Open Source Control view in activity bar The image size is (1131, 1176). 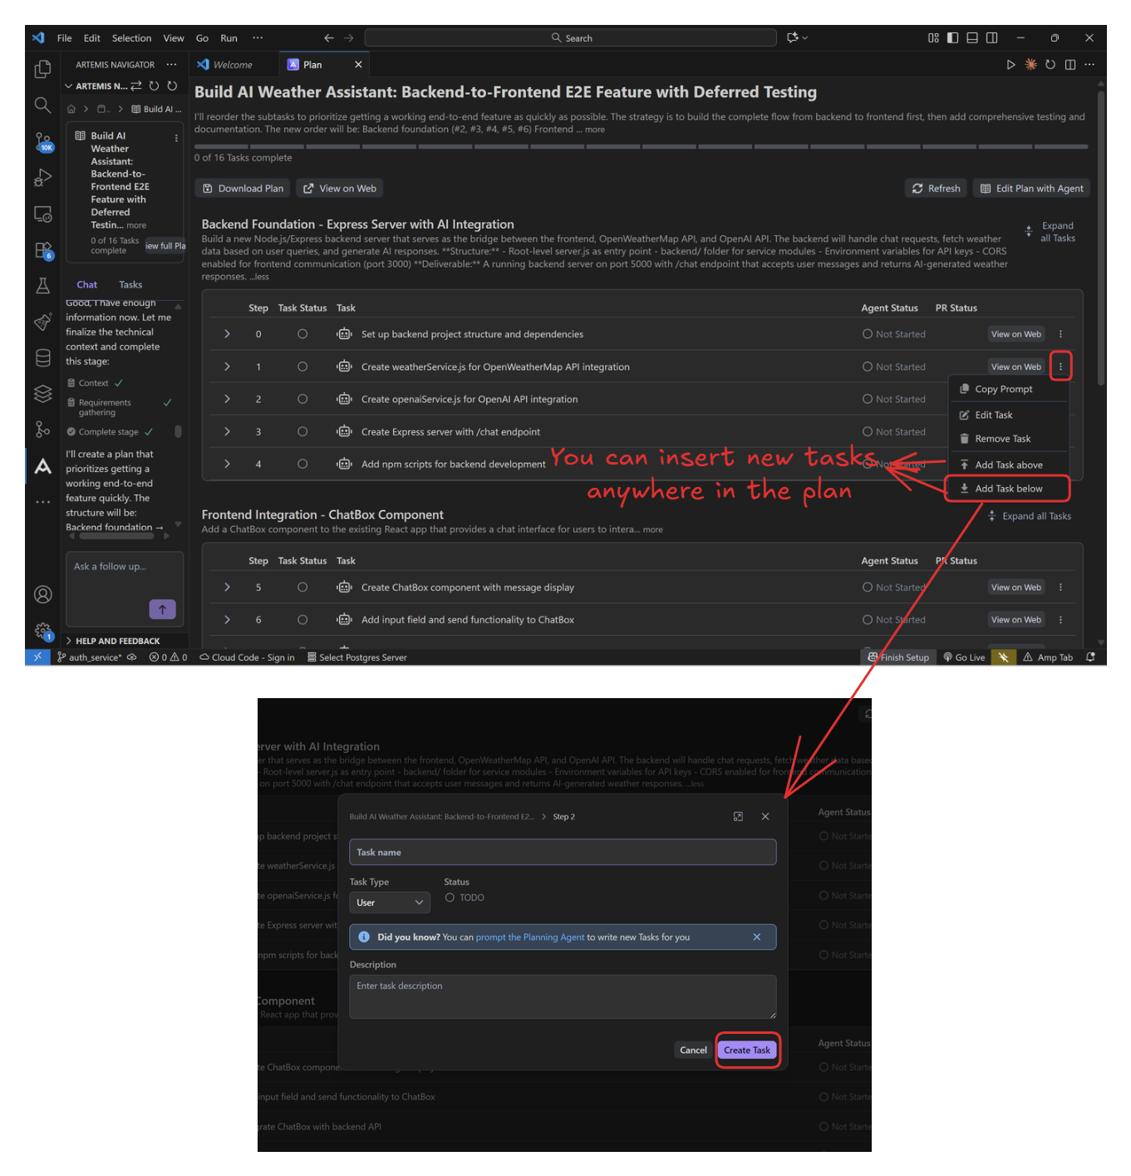pyautogui.click(x=43, y=142)
